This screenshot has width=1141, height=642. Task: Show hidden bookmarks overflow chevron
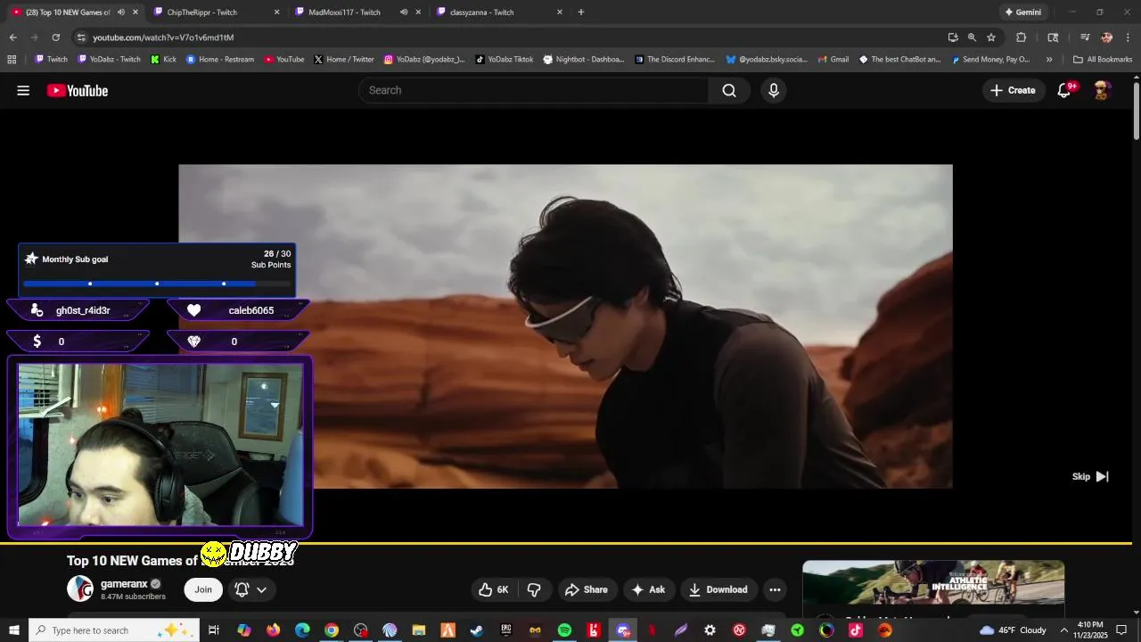pos(1049,60)
